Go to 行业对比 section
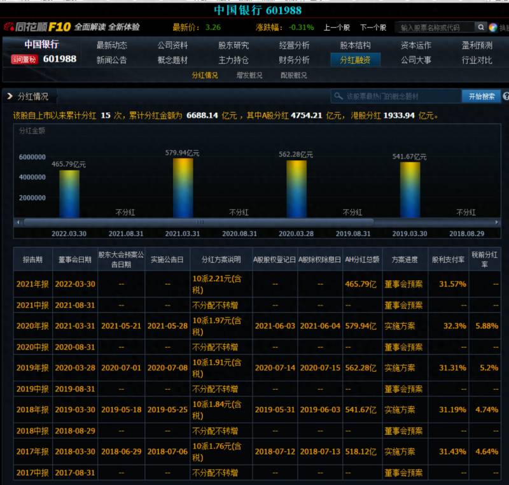This screenshot has height=485, width=509. point(477,60)
